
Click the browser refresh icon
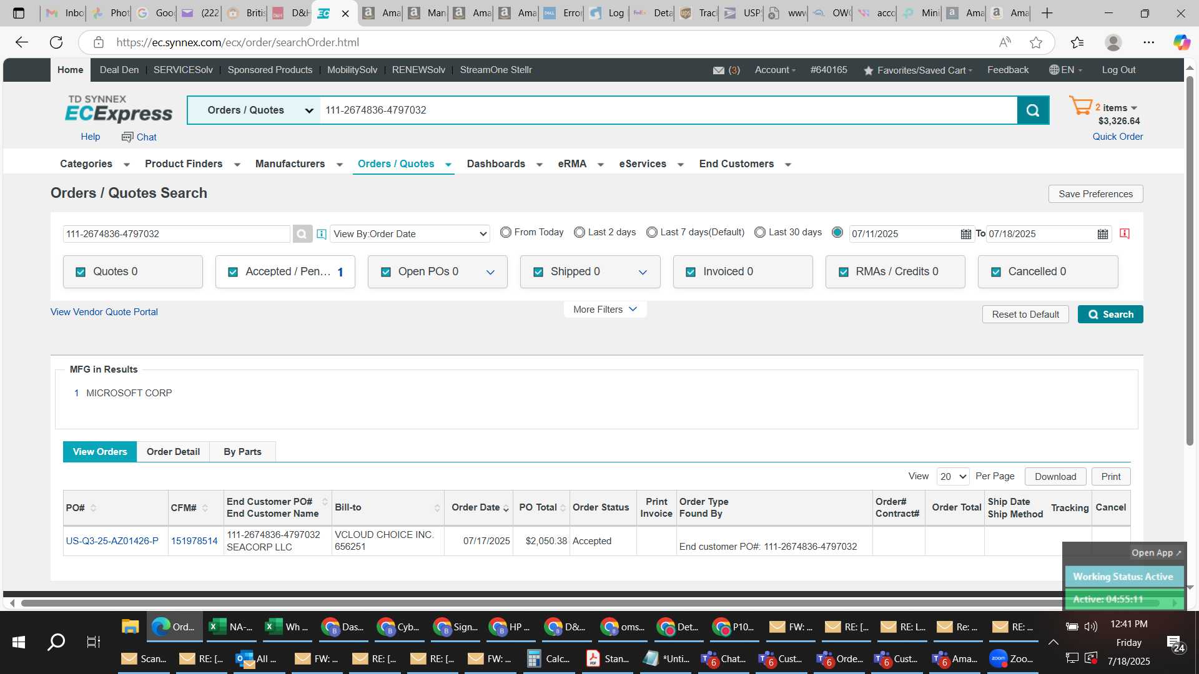56,42
